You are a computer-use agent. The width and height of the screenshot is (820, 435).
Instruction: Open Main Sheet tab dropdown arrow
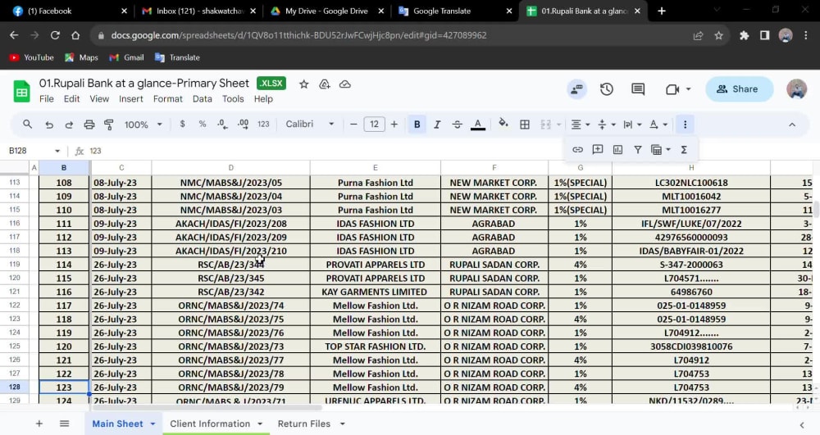tap(153, 424)
